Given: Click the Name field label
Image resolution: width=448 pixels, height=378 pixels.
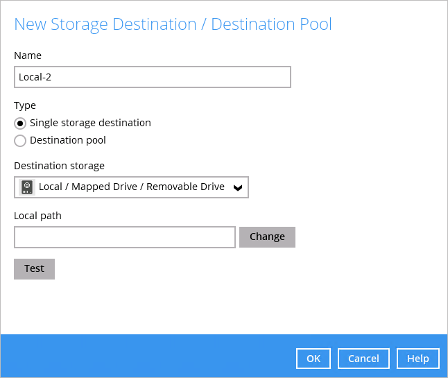Looking at the screenshot, I should (x=28, y=55).
